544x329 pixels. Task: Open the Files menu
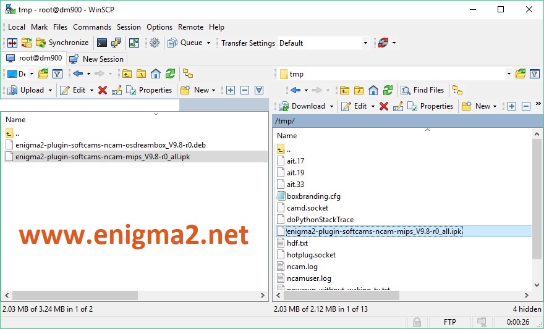click(x=60, y=27)
